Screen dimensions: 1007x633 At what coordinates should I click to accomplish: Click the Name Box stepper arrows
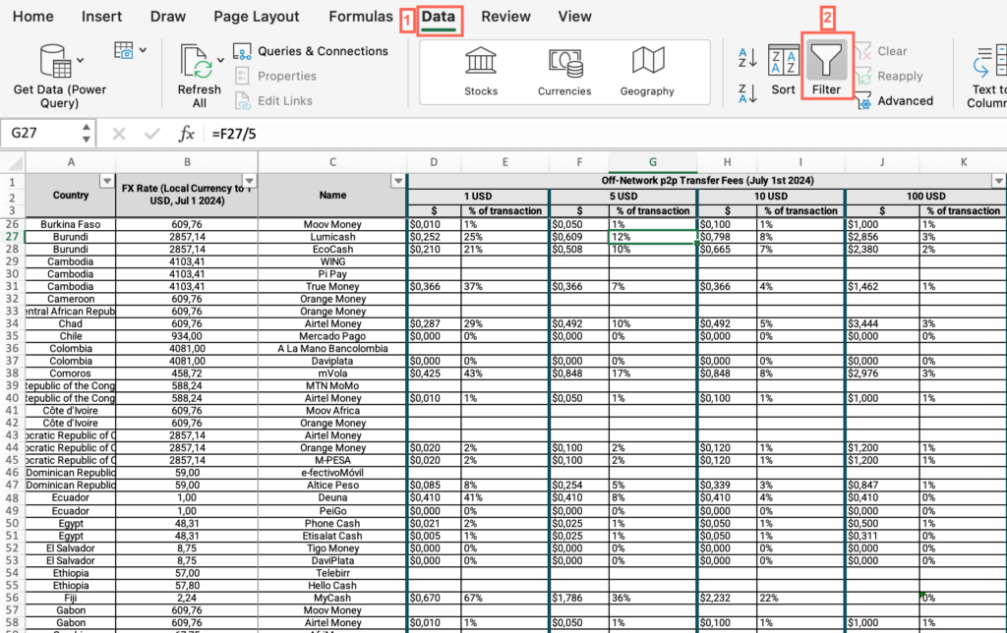click(x=87, y=133)
